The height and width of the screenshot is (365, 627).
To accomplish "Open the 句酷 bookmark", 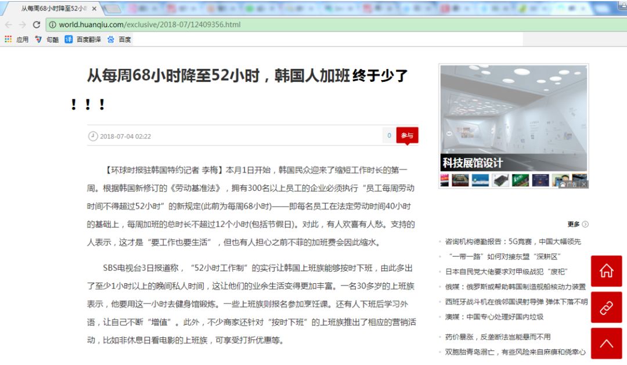I will coord(47,39).
